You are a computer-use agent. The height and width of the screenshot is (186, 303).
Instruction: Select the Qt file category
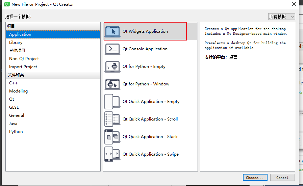point(53,99)
